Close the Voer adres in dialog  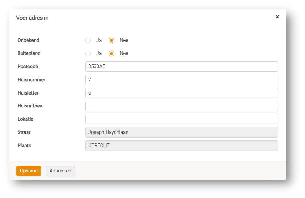click(277, 17)
